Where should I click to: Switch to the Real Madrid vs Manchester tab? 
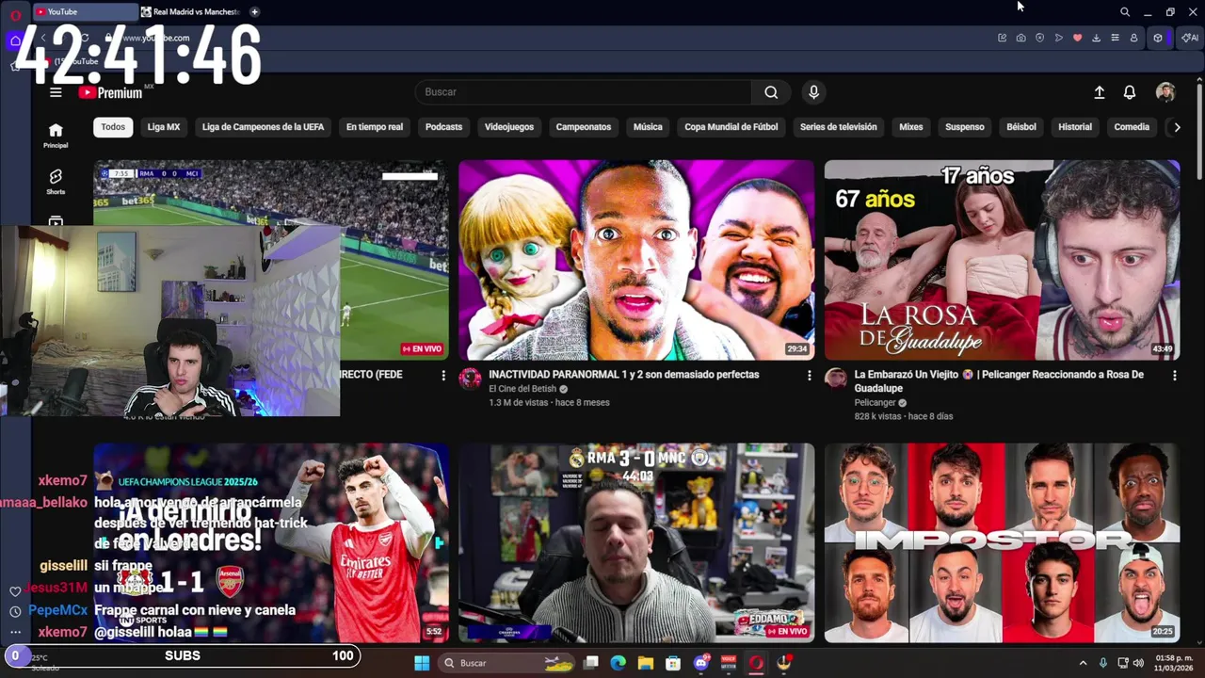191,12
